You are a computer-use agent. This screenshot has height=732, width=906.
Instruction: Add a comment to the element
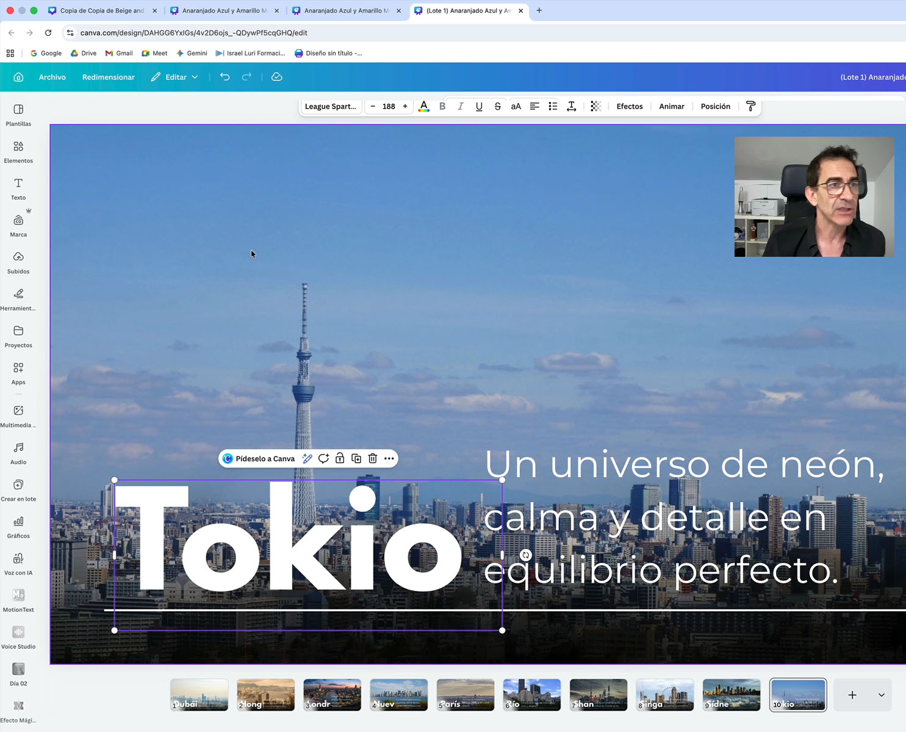point(323,459)
